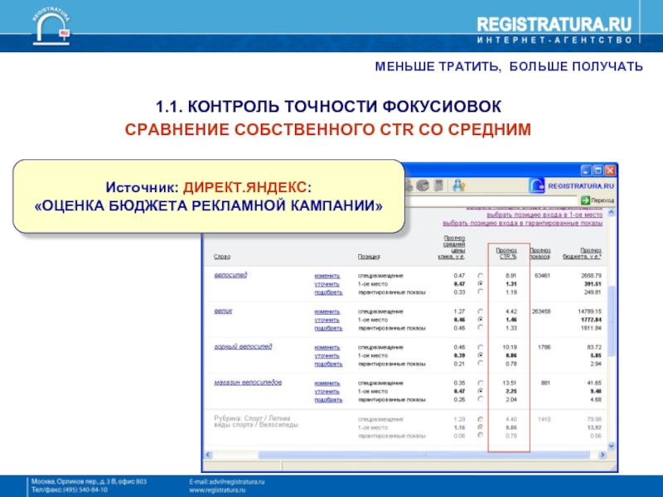Click CTR value 10.19 for горный велосипед

[x=510, y=347]
